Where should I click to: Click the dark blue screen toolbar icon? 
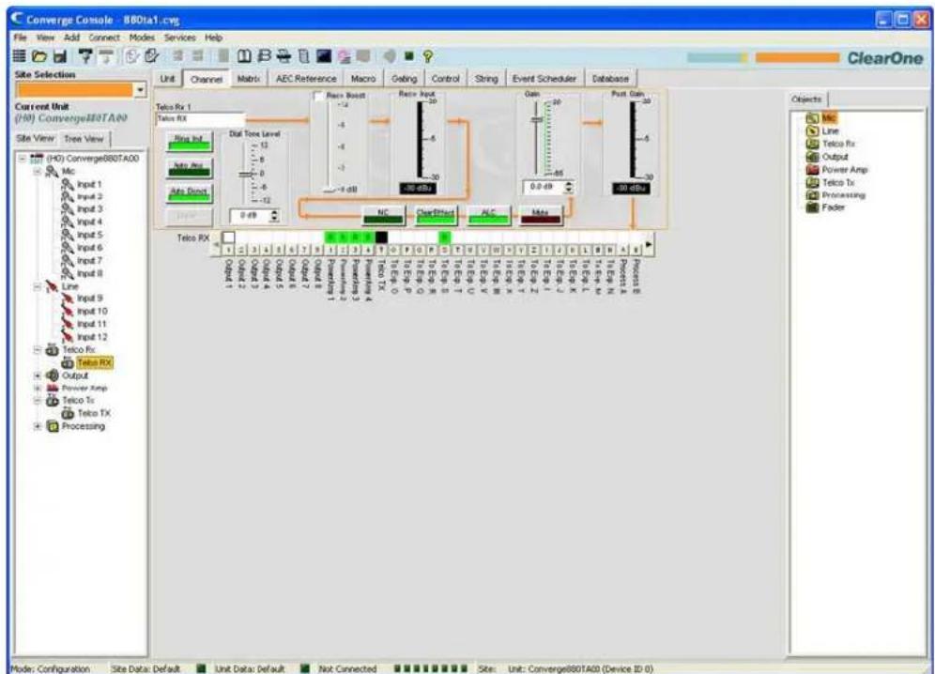pos(324,56)
